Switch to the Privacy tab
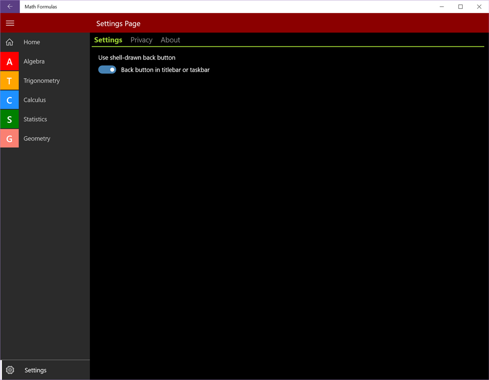Viewport: 489px width, 380px height. [x=141, y=40]
